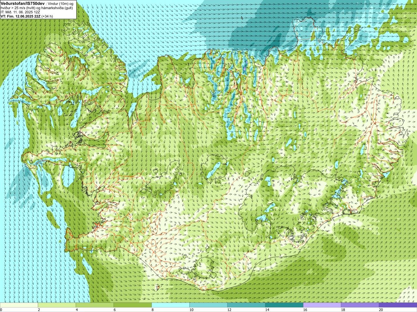Click the "0" legend scale label
The height and width of the screenshot is (312, 417).
pyautogui.click(x=1, y=310)
